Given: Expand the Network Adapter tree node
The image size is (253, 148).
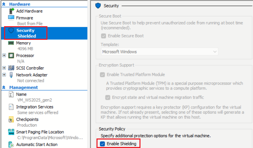Looking at the screenshot, I should coord(4,75).
